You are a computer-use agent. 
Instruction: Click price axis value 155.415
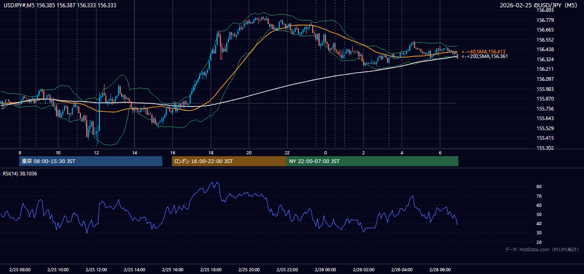545,138
